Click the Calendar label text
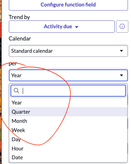Image resolution: width=131 pixels, height=164 pixels. point(20,39)
